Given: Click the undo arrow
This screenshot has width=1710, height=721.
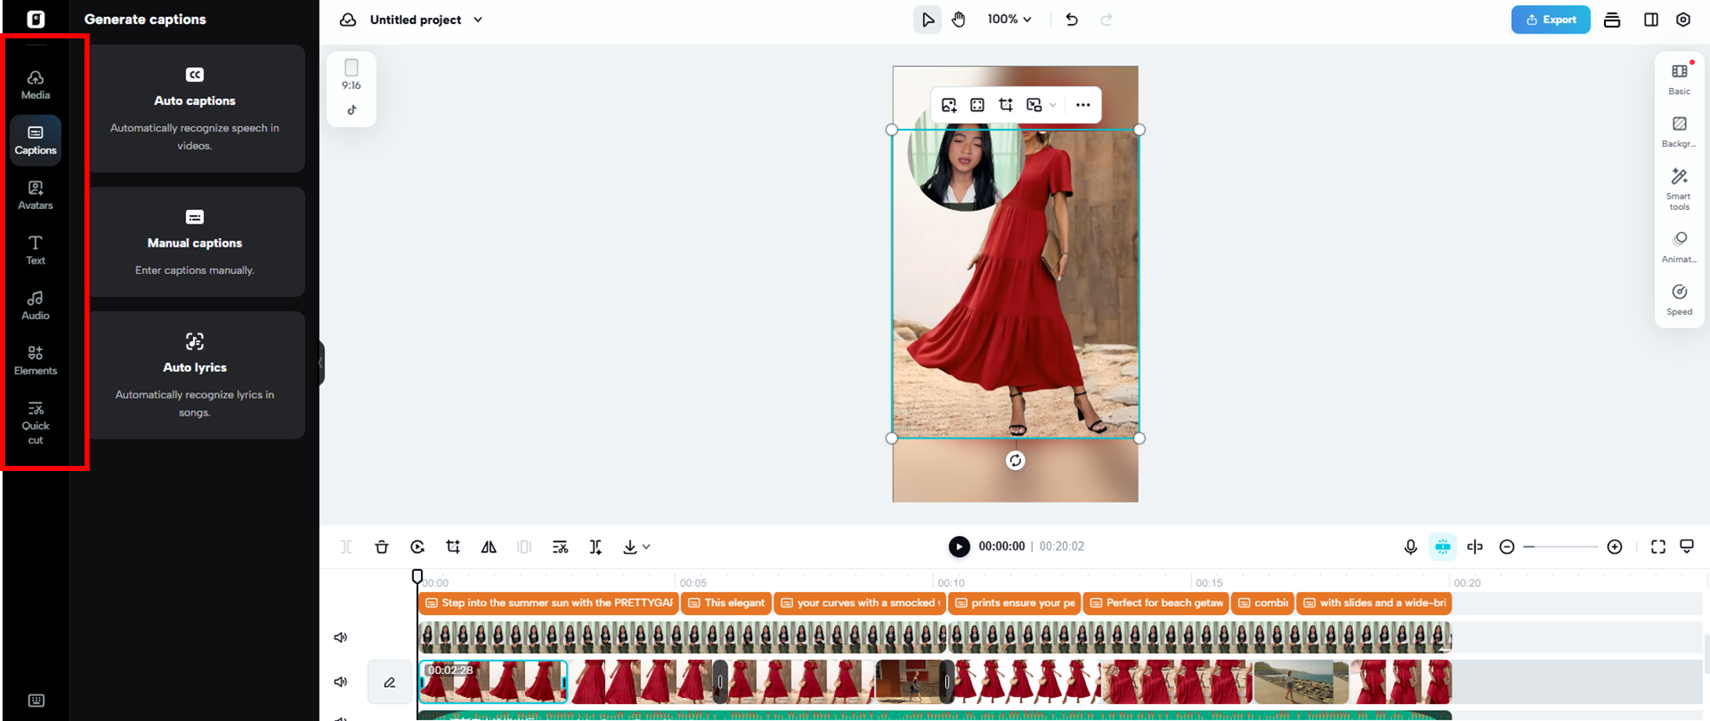Looking at the screenshot, I should [x=1071, y=20].
